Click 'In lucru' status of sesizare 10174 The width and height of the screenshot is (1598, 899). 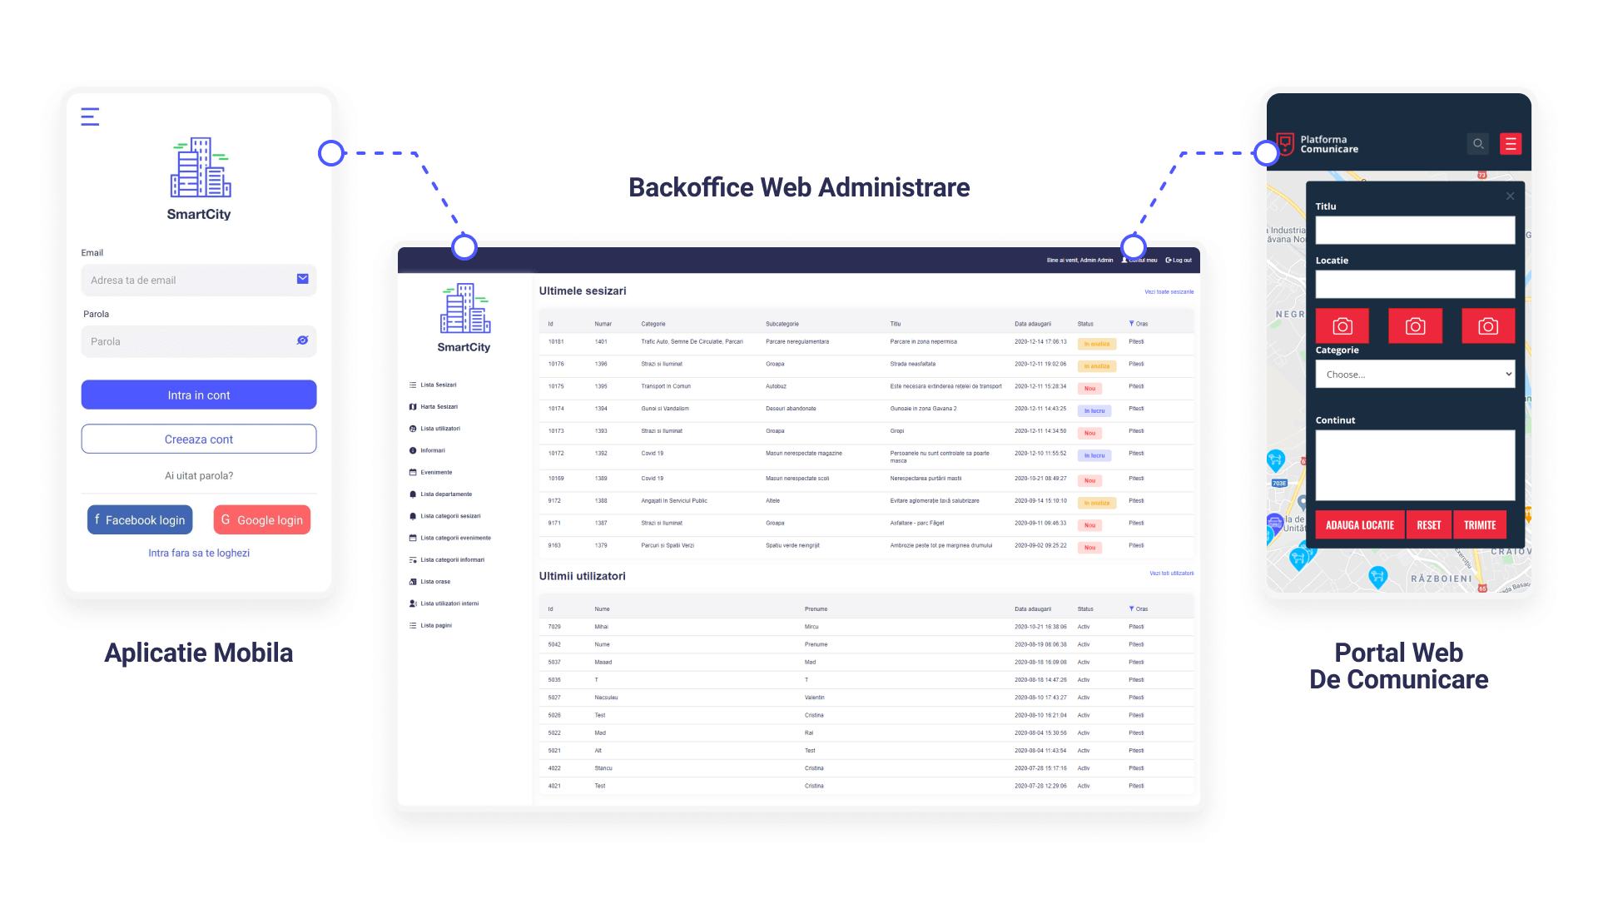(1094, 411)
